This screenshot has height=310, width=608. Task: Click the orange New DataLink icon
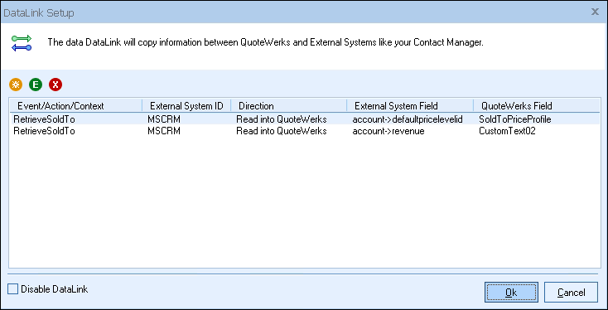[x=16, y=85]
